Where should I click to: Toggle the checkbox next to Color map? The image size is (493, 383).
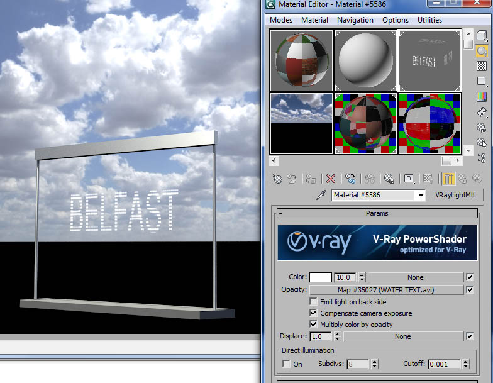pos(470,277)
